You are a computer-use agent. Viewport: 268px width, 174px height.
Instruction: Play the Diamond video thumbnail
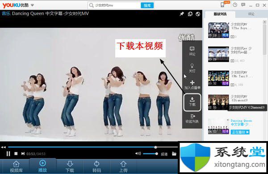point(218,102)
